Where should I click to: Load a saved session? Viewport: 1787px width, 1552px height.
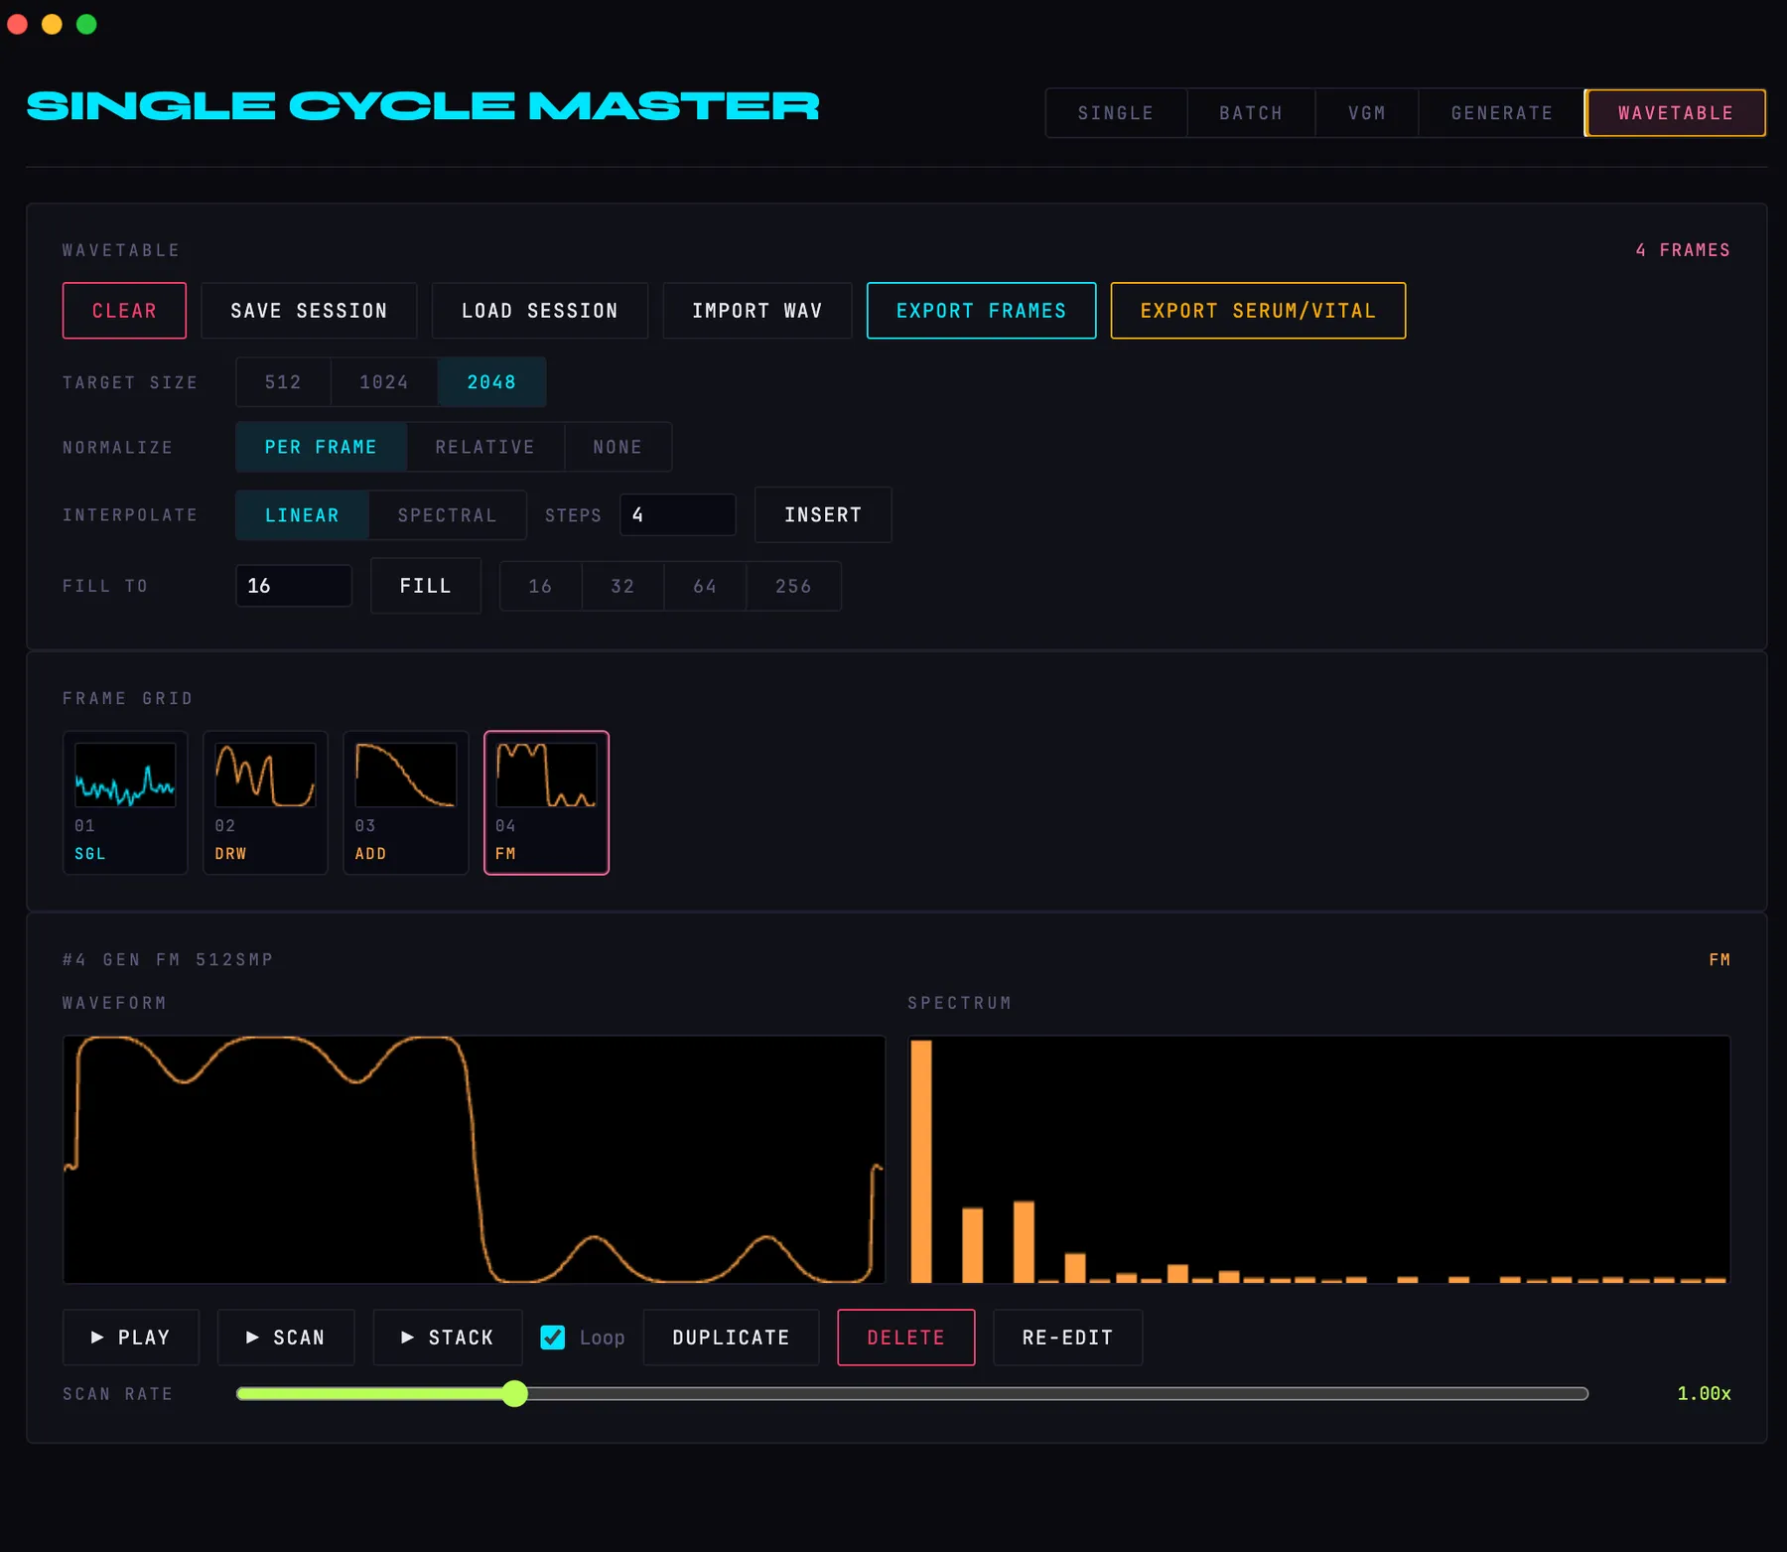pos(540,311)
